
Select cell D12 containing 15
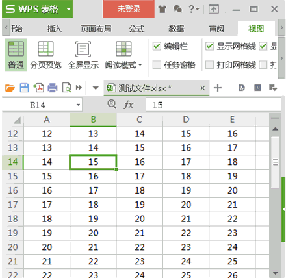pyautogui.click(x=186, y=134)
